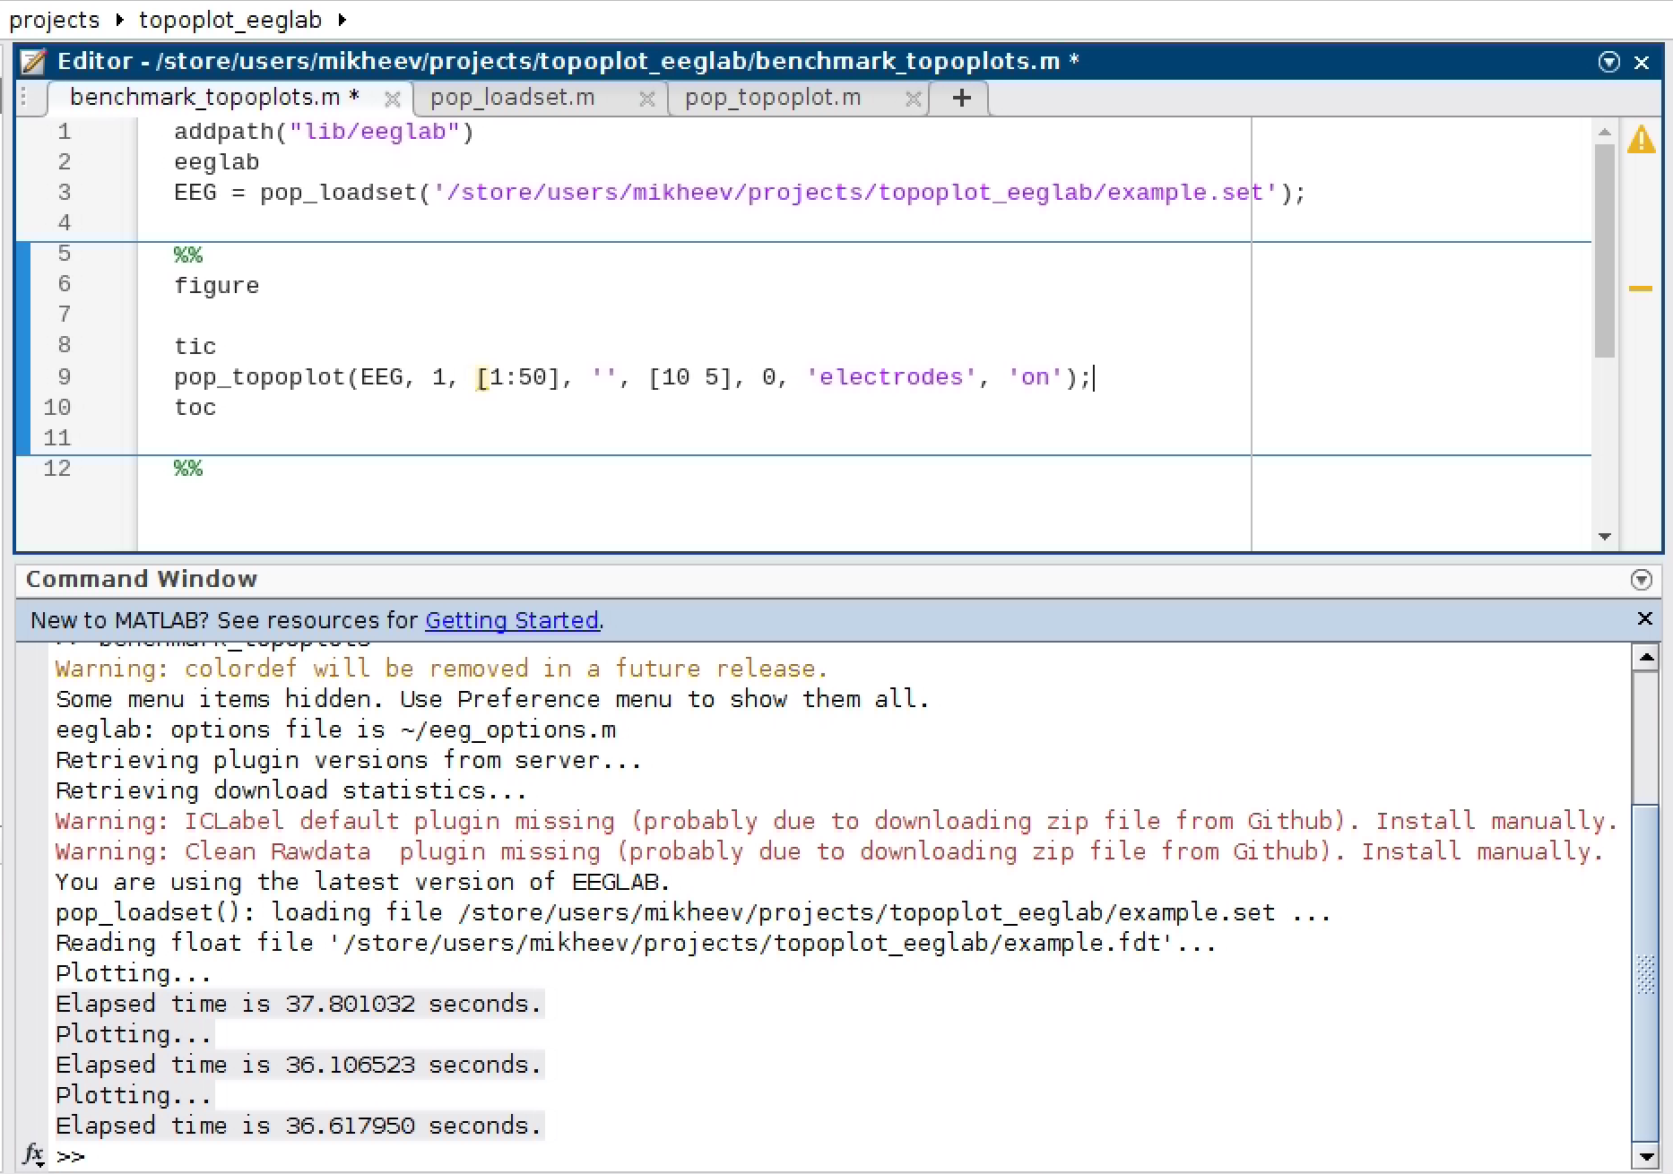Expand the projects breadcrumb arrow
The width and height of the screenshot is (1673, 1174).
click(x=120, y=20)
